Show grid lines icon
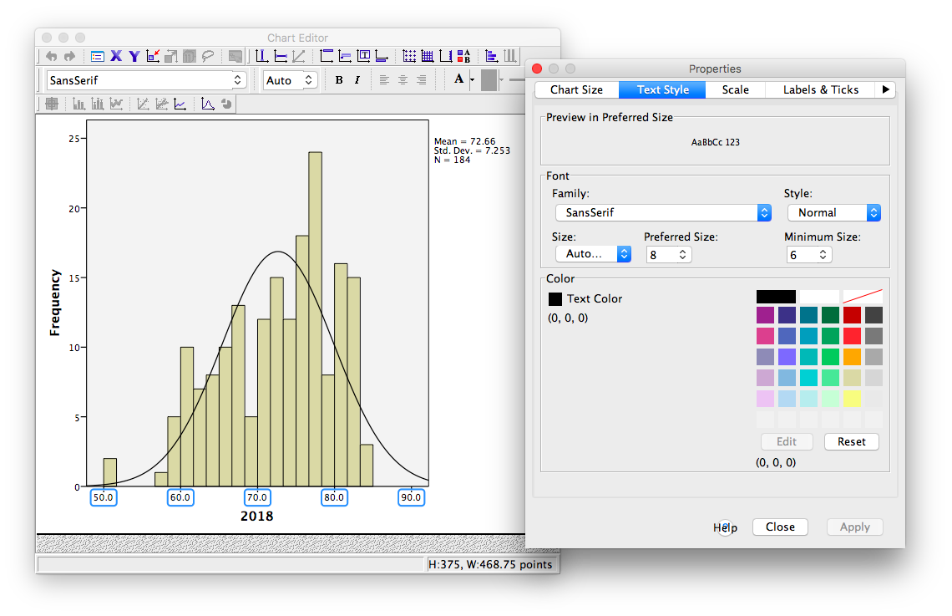Screen dimensions: 952x616 pyautogui.click(x=409, y=57)
